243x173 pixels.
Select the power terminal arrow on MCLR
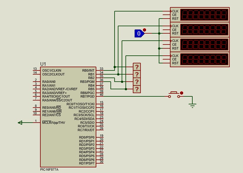coord(20,123)
